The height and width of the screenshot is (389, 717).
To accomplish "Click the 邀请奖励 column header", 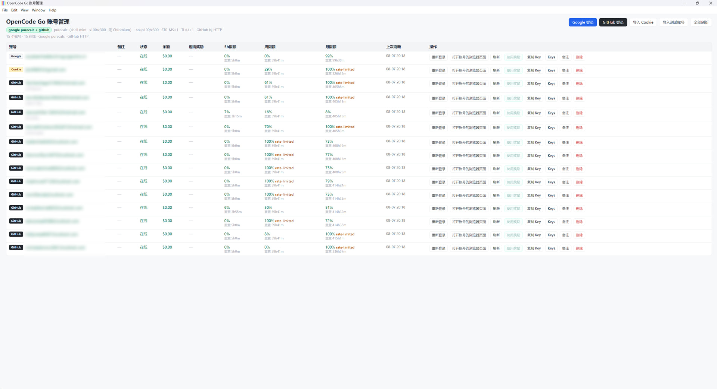I will click(196, 47).
